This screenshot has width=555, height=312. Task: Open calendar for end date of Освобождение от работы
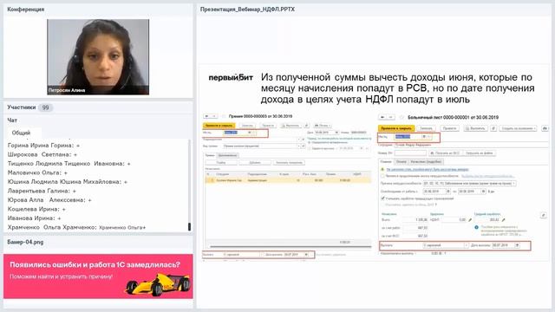click(483, 192)
